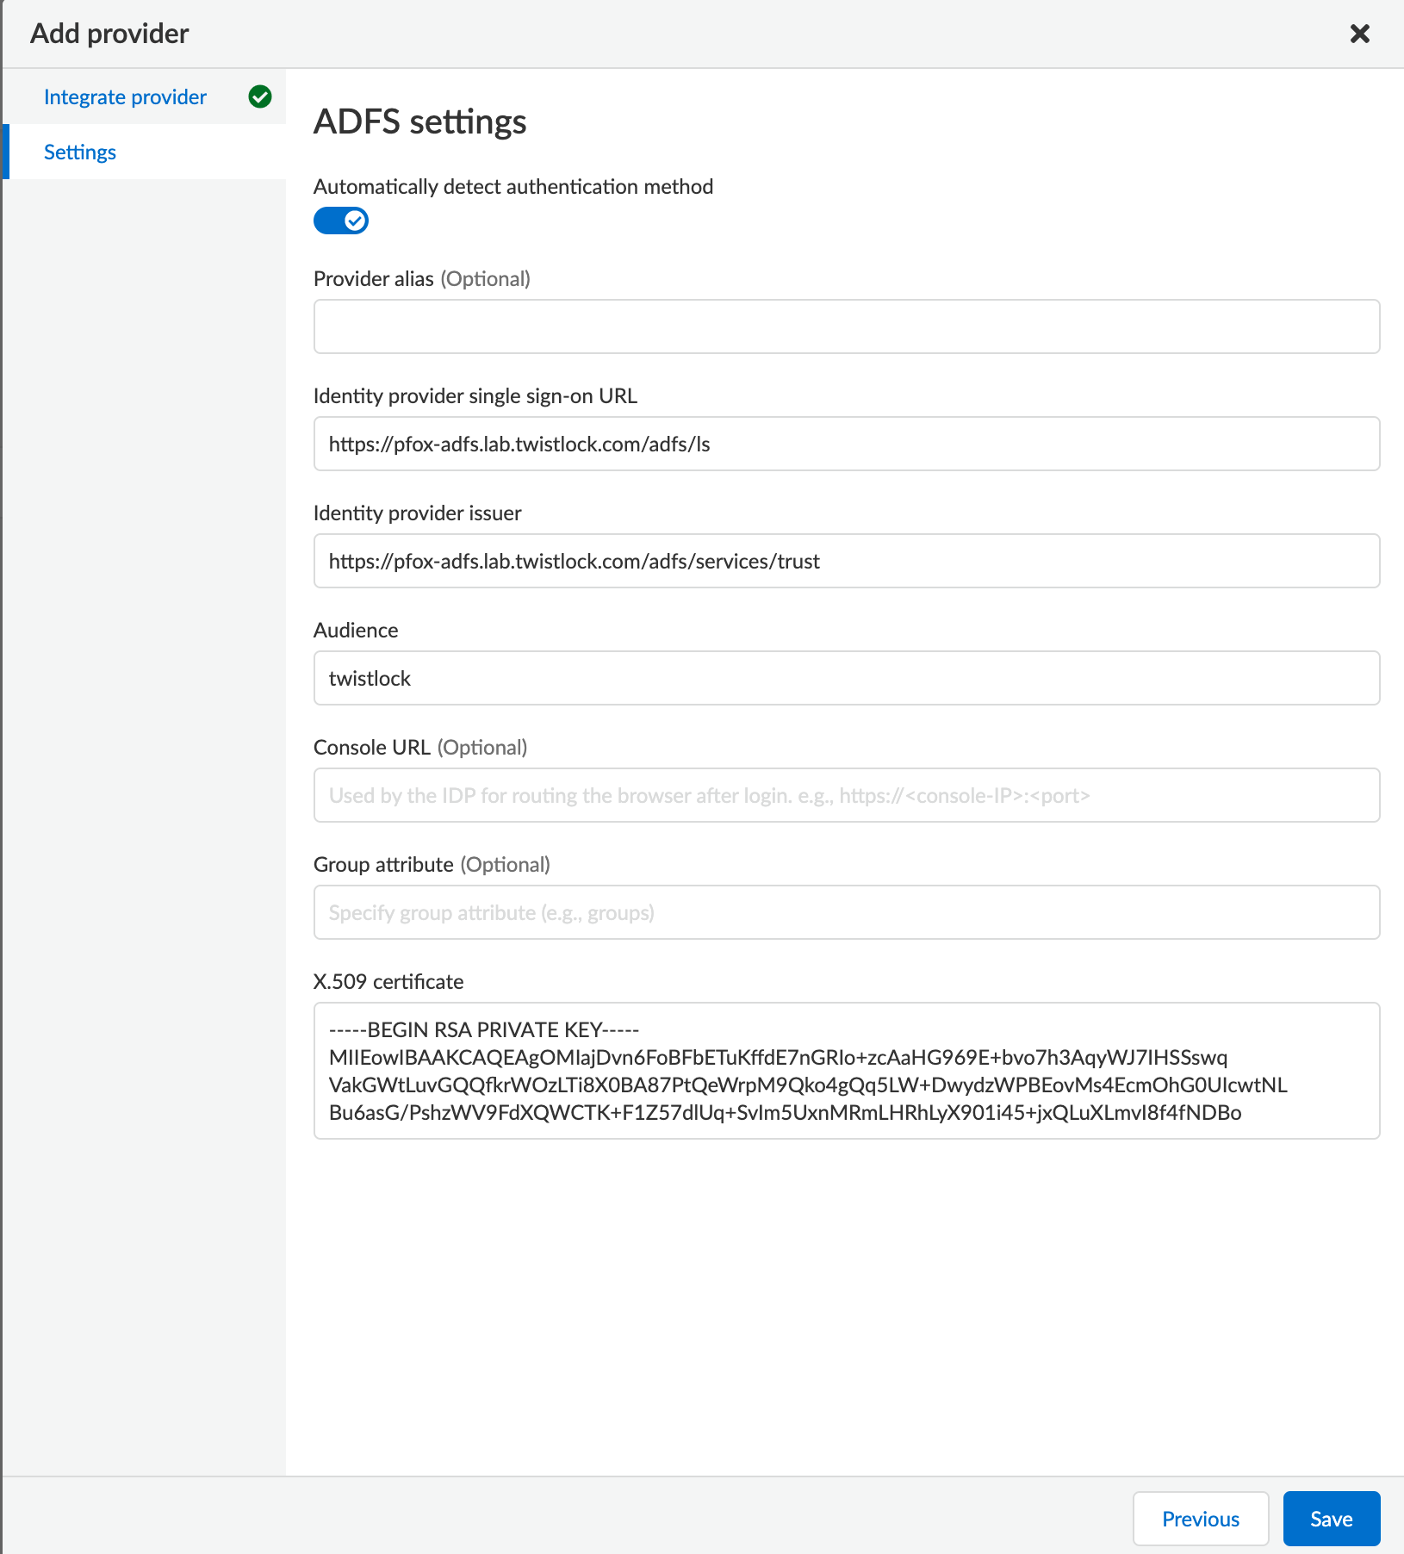Click the Automatically detect authentication method label
This screenshot has height=1554, width=1404.
click(x=513, y=186)
